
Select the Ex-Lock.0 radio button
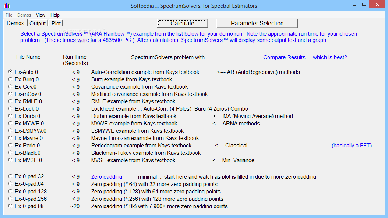(x=10, y=108)
